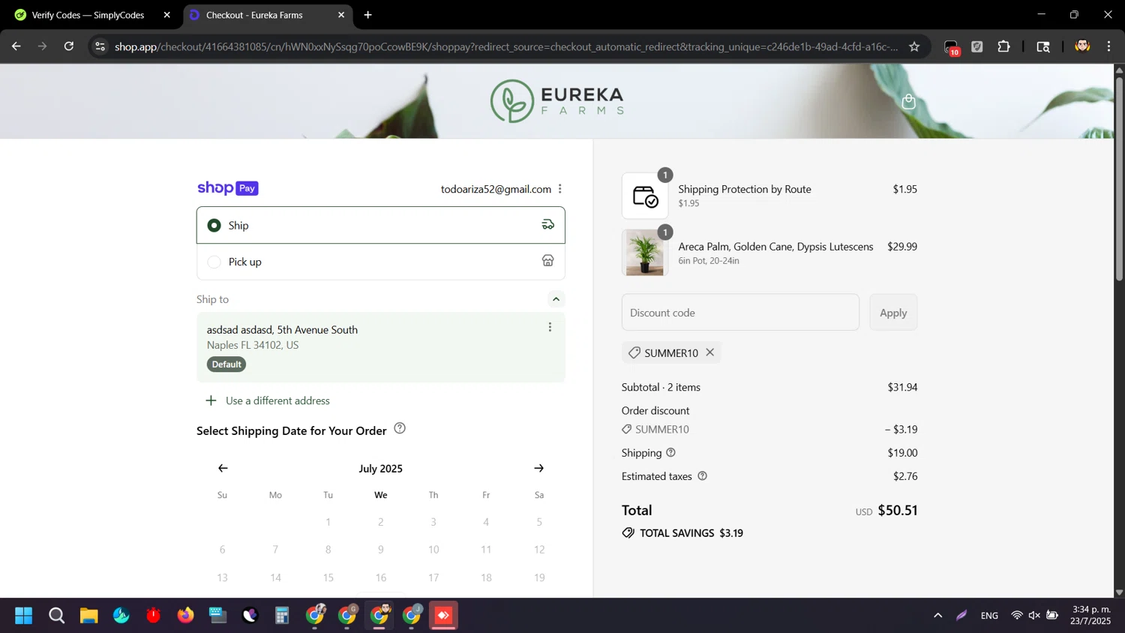This screenshot has height=633, width=1125.
Task: Click the store icon in Pick up row
Action: (548, 261)
